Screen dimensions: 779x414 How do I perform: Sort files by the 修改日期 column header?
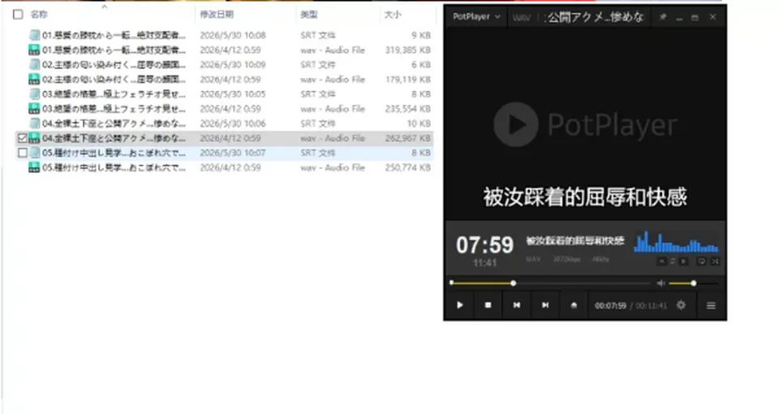click(x=216, y=15)
